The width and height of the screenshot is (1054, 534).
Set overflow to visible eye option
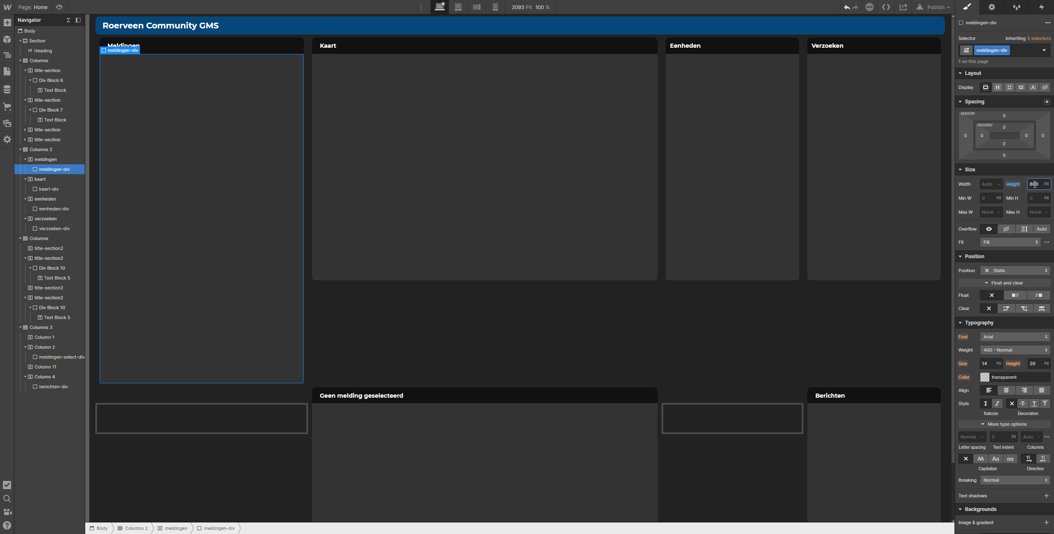click(x=989, y=229)
